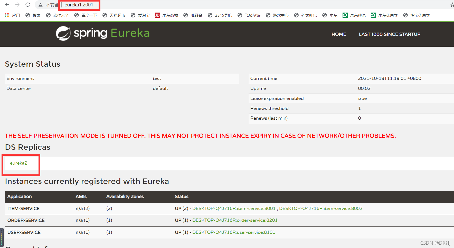Click the browser forward arrow

[17, 5]
